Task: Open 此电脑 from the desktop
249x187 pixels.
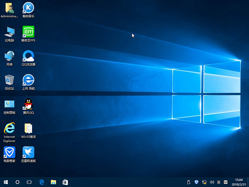Action: tap(9, 32)
